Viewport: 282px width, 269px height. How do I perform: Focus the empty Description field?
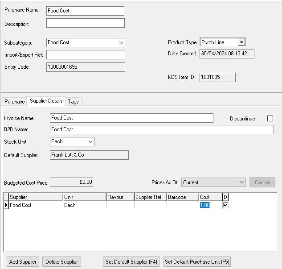click(85, 23)
